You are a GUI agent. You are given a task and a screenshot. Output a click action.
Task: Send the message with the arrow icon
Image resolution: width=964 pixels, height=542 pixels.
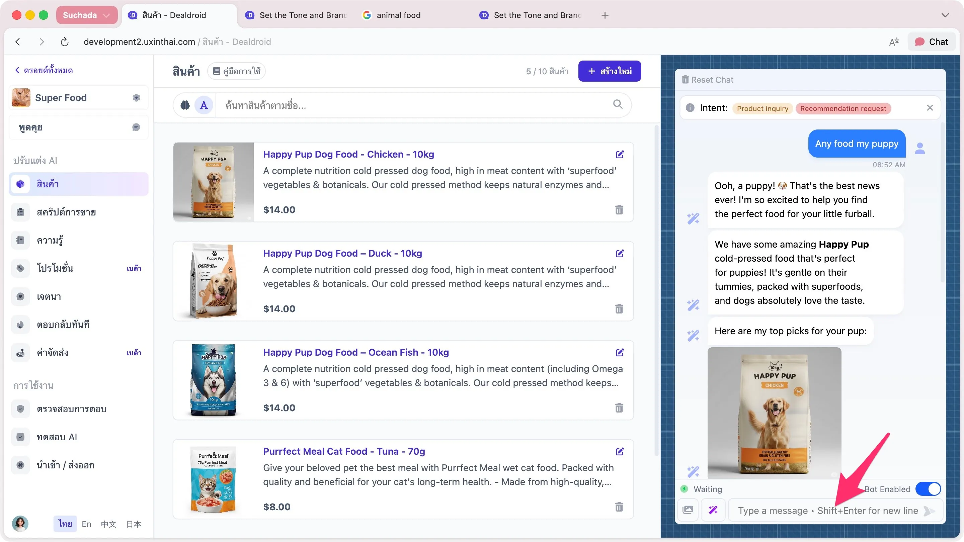point(930,511)
